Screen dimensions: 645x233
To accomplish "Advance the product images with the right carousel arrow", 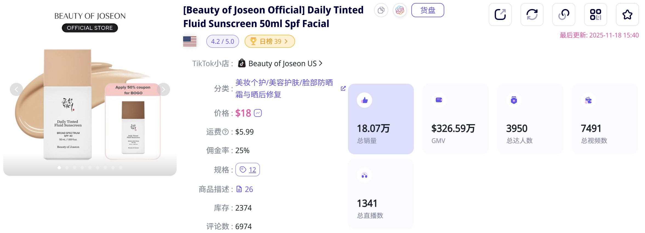I will (163, 89).
